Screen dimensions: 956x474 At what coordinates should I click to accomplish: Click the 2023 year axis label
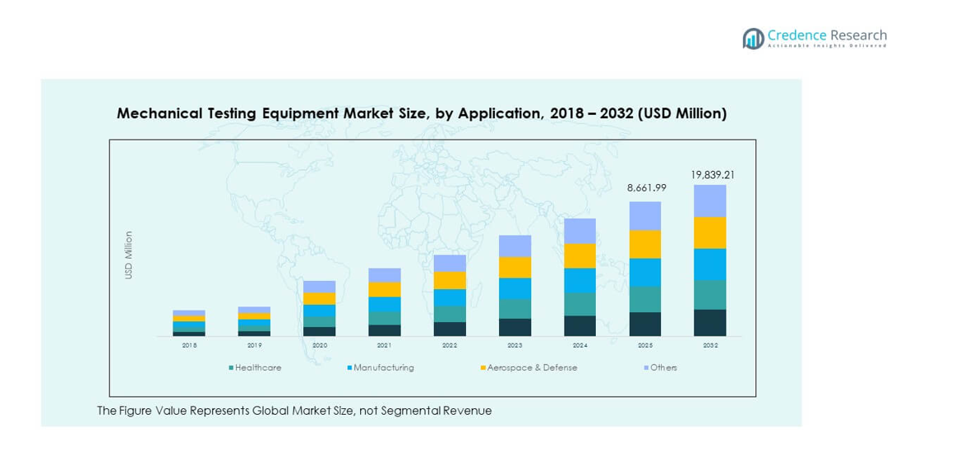click(x=515, y=347)
